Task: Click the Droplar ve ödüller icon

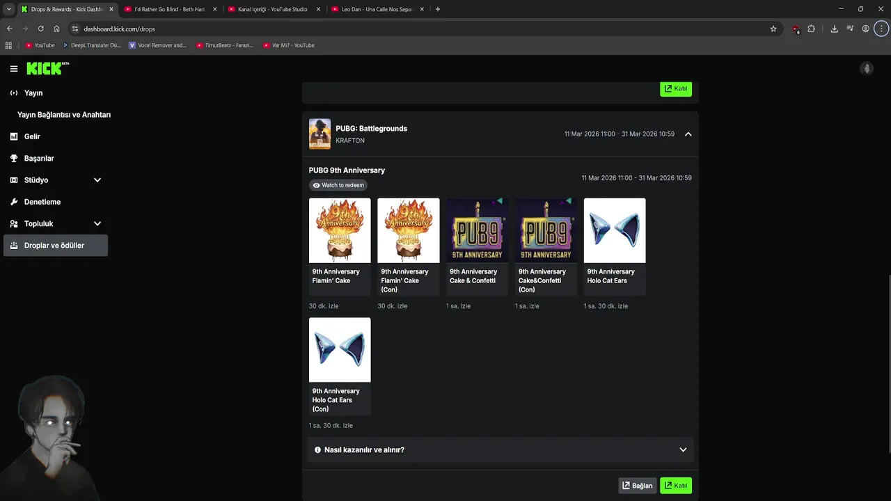Action: [x=14, y=246]
